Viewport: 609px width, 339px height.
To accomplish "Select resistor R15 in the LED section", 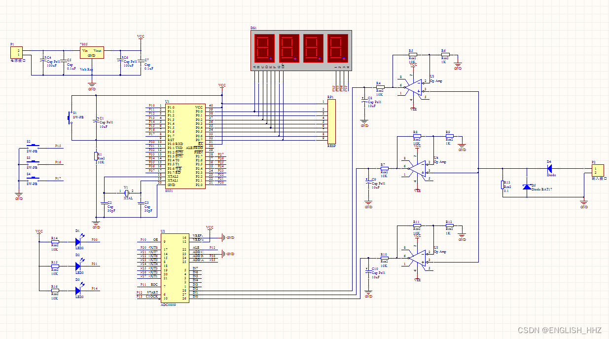I will (55, 266).
